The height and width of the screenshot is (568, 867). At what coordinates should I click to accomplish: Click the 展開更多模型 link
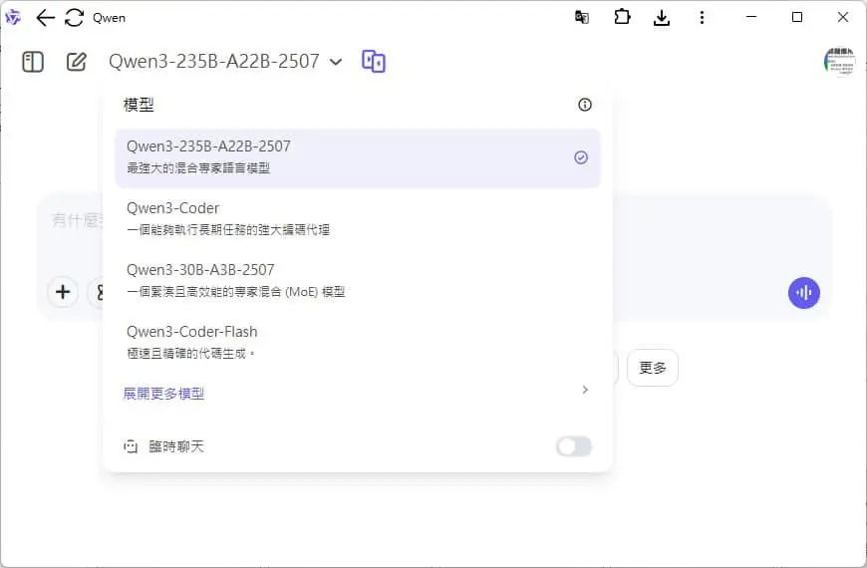[163, 394]
